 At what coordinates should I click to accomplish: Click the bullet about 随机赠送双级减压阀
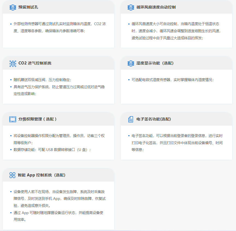coord(42,80)
